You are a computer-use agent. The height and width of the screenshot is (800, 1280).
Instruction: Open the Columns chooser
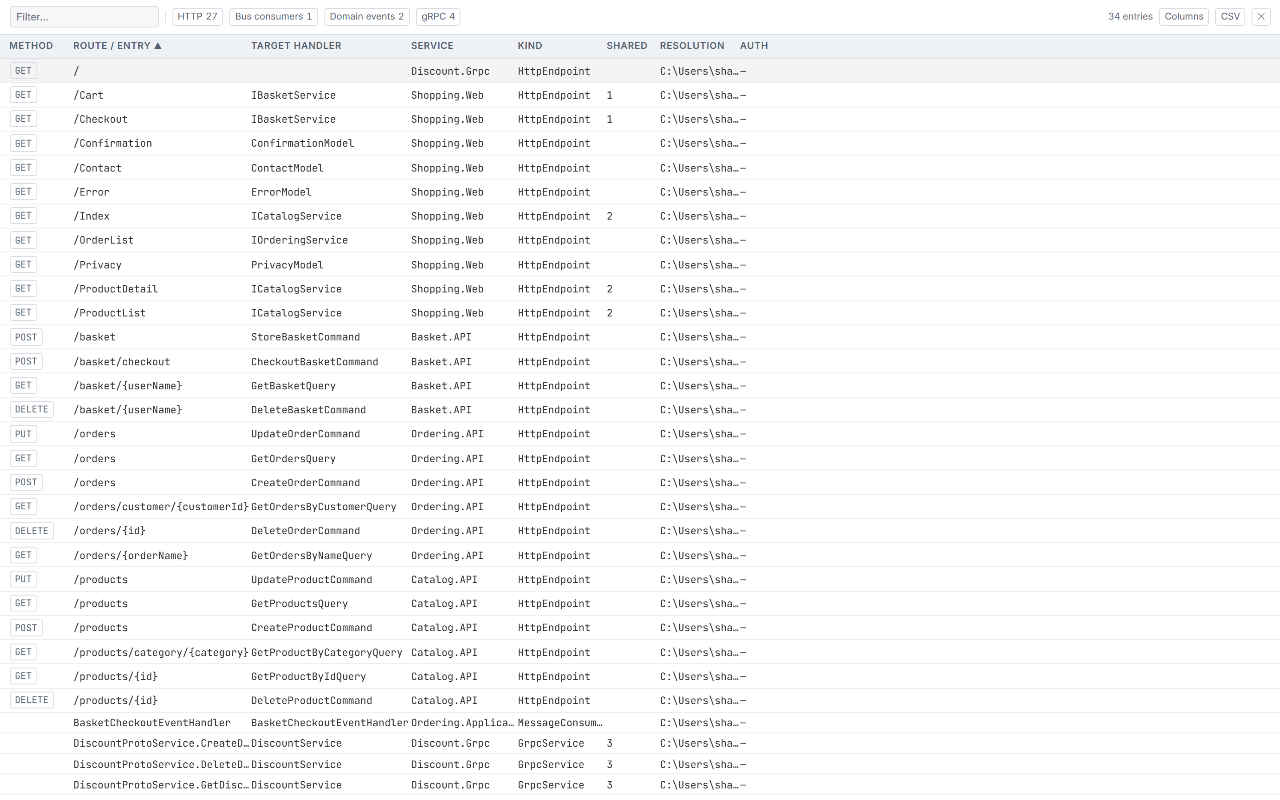1184,16
